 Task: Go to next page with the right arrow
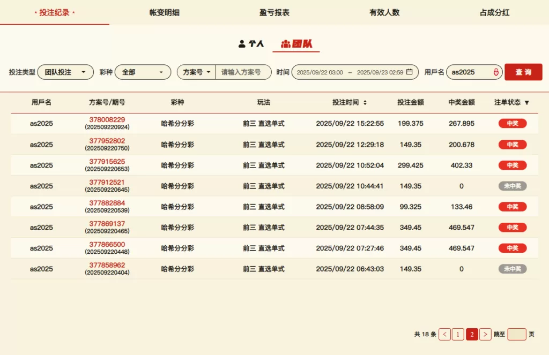pyautogui.click(x=485, y=334)
